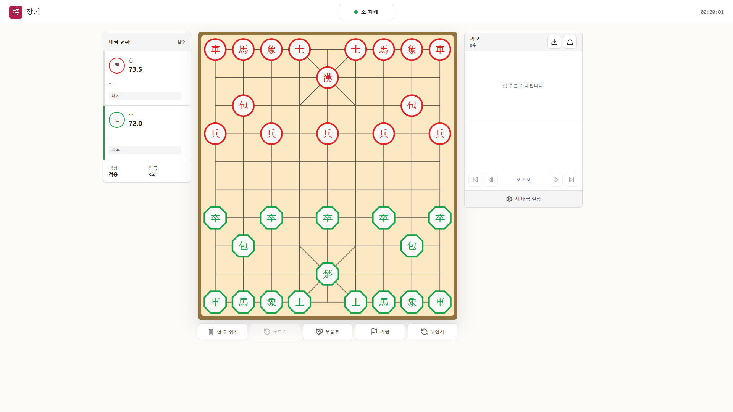Viewport: 733px width, 412px height.
Task: Click the upload game record icon
Action: (x=570, y=42)
